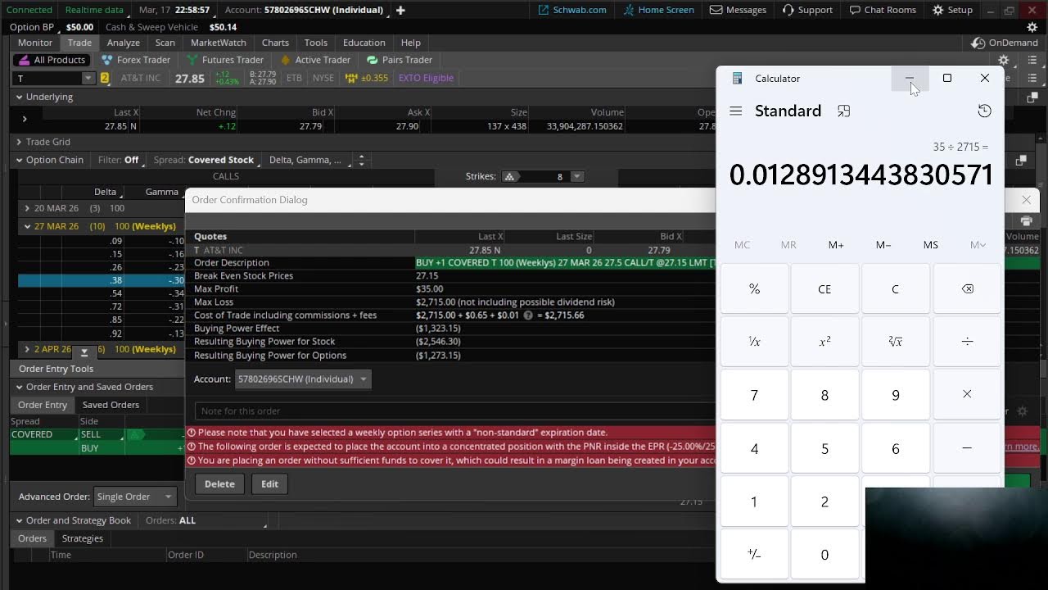
Task: Select the Pairs Trader sub-tab
Action: (x=400, y=60)
